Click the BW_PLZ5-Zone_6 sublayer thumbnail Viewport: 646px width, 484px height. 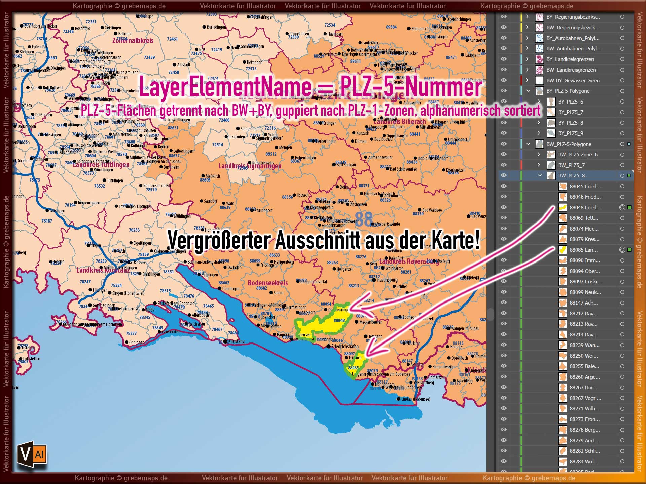(551, 154)
